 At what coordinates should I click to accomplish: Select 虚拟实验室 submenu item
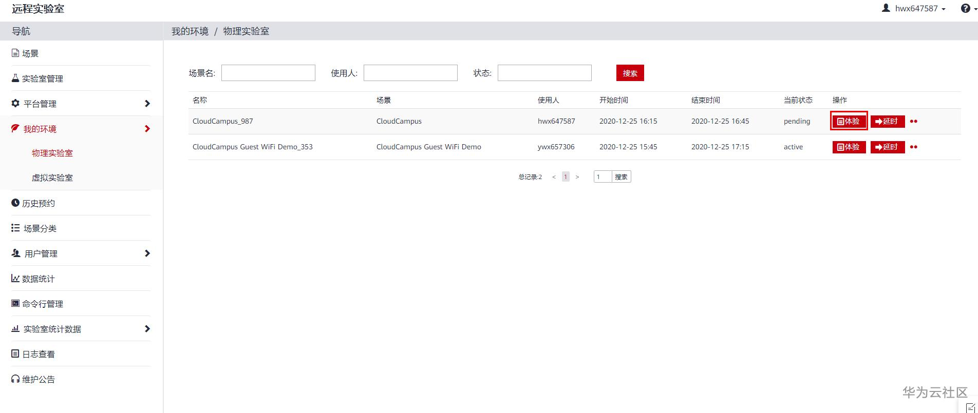(x=52, y=178)
